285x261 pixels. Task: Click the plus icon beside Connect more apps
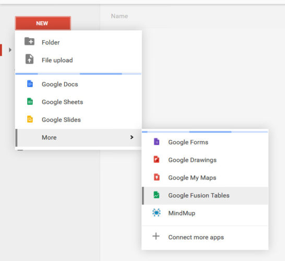(156, 236)
